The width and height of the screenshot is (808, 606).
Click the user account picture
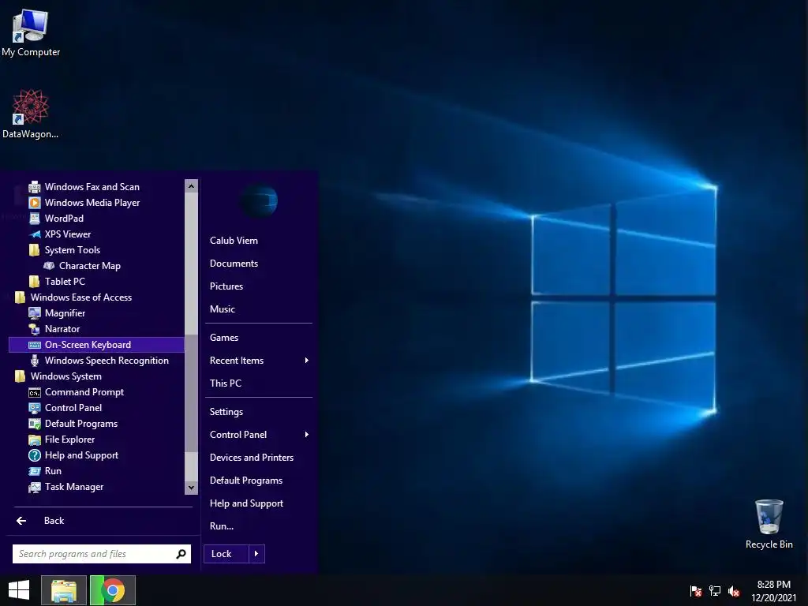click(x=259, y=200)
